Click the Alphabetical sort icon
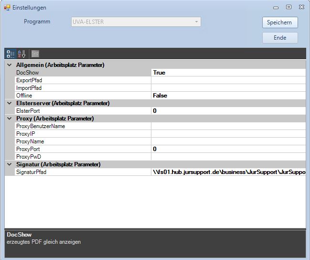 (21, 54)
